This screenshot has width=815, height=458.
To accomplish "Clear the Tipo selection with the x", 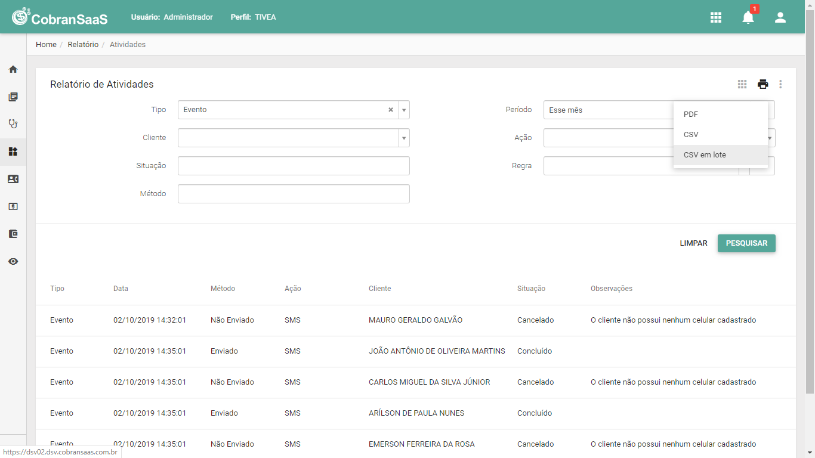I will click(391, 110).
